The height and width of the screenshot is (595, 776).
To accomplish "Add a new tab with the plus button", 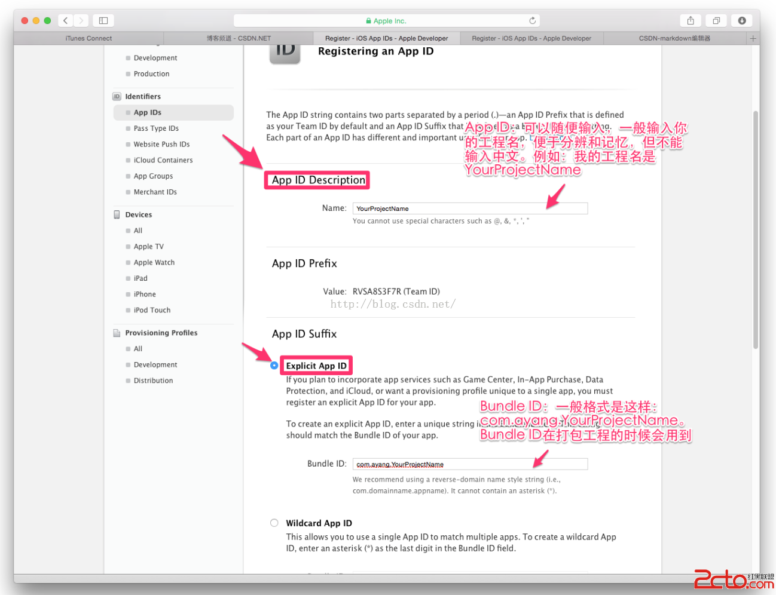I will point(753,38).
